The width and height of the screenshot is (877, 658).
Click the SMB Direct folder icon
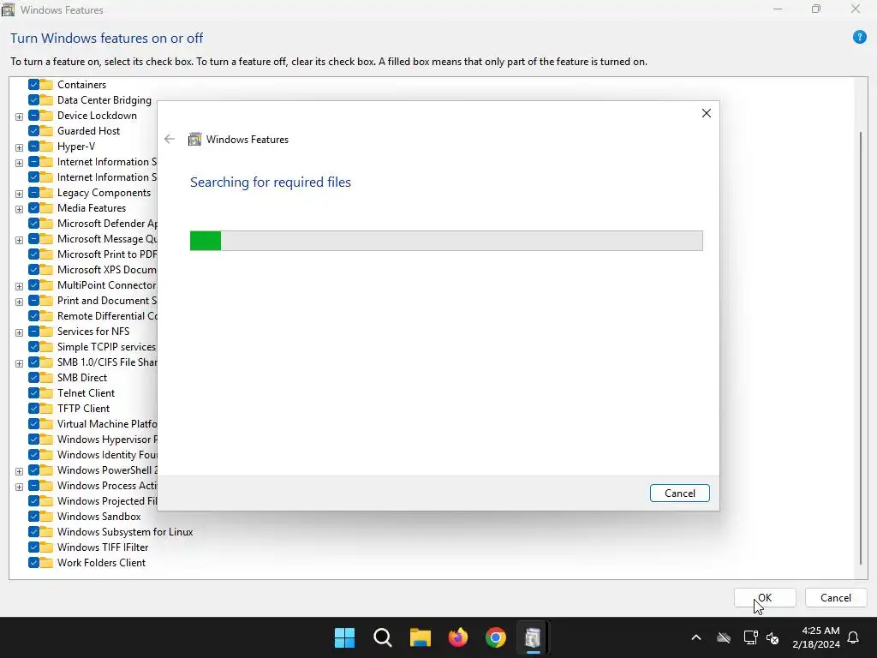pyautogui.click(x=46, y=378)
